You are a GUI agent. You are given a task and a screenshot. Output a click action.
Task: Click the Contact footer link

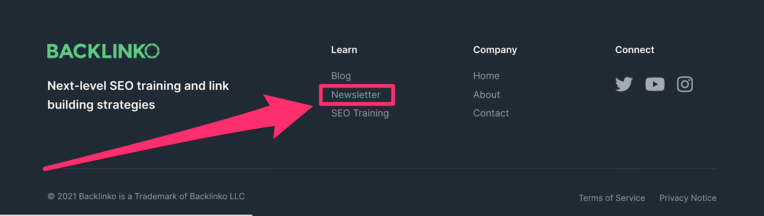click(491, 113)
